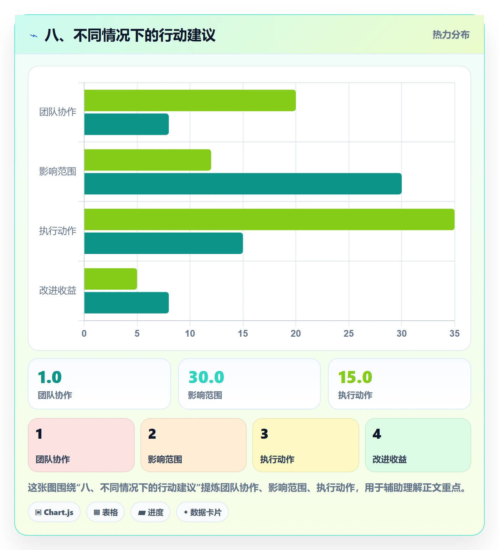Select the 进度 tag chip
The height and width of the screenshot is (550, 499).
(x=150, y=512)
